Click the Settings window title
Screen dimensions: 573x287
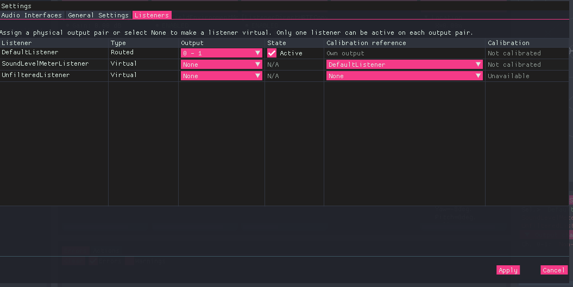[x=16, y=6]
